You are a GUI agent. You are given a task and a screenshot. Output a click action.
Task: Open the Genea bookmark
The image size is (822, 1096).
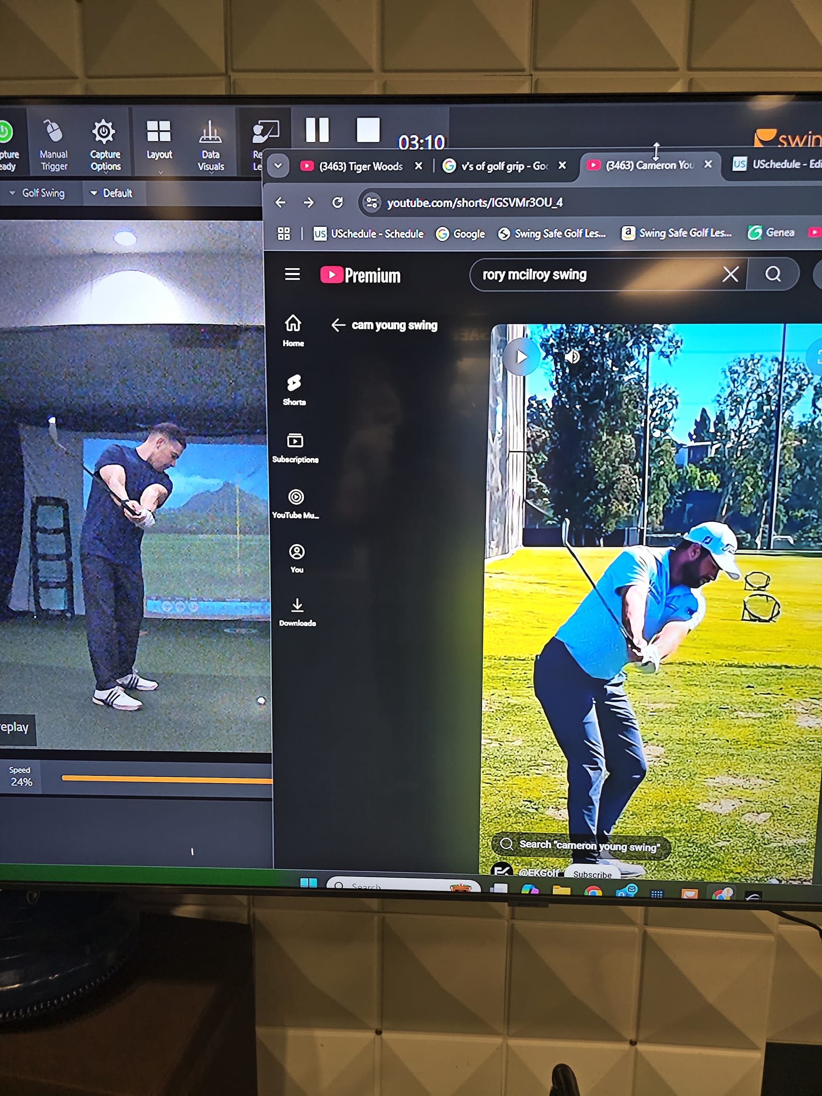pyautogui.click(x=771, y=233)
